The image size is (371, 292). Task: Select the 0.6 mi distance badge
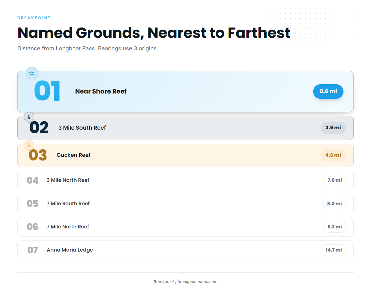[328, 91]
